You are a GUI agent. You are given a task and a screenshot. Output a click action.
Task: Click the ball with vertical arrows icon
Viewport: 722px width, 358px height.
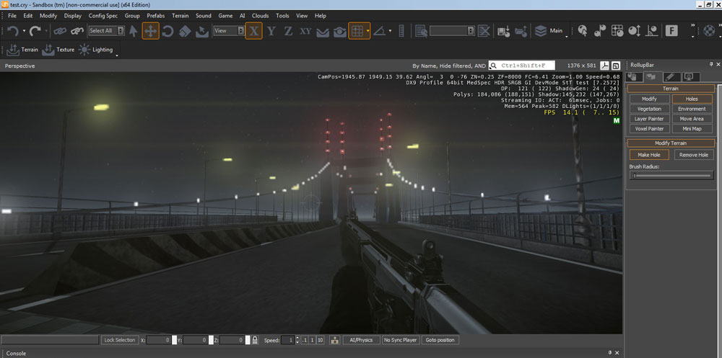click(x=634, y=31)
